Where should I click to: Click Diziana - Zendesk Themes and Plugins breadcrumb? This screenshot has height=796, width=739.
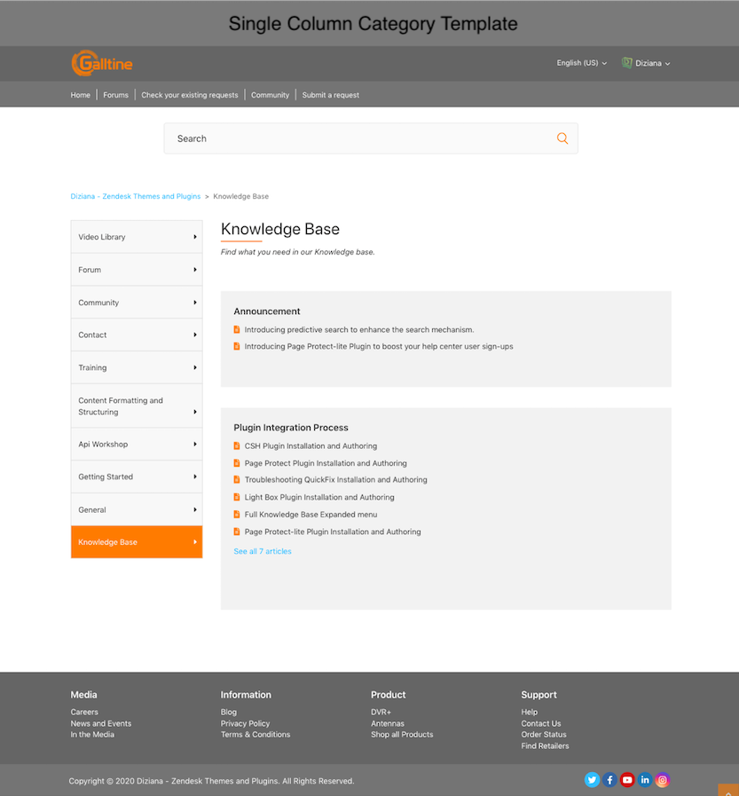(136, 196)
